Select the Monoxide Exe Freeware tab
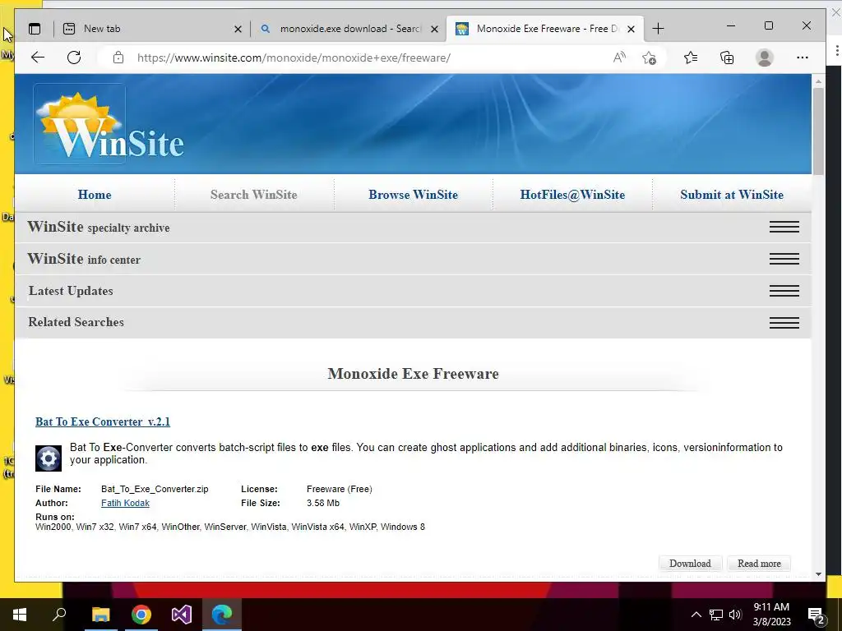842x631 pixels. tap(544, 29)
